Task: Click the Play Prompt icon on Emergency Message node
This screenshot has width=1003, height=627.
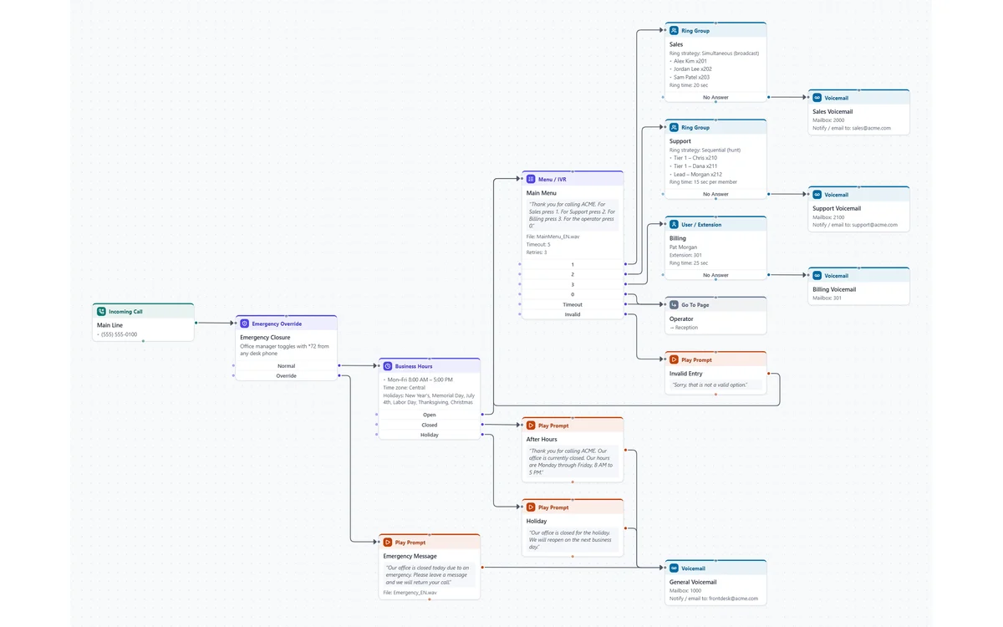Action: (387, 543)
